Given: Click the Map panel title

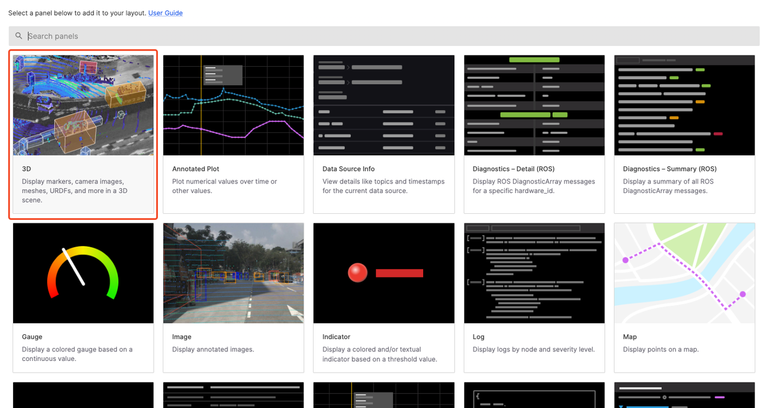Looking at the screenshot, I should coord(630,337).
